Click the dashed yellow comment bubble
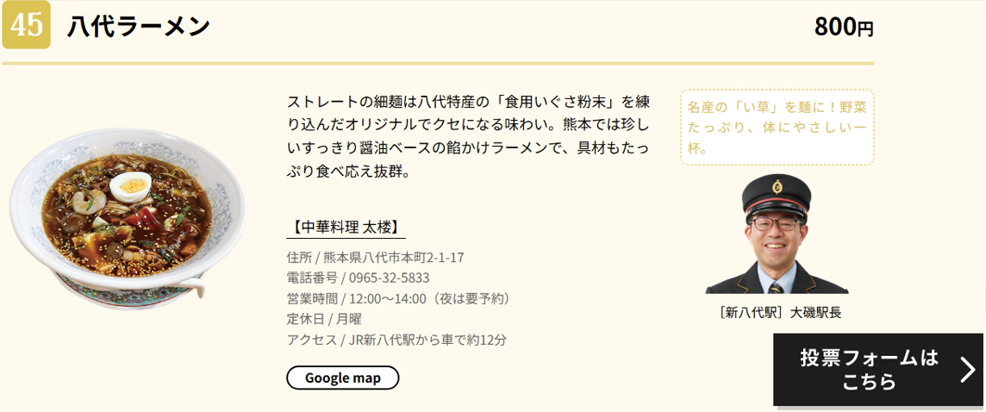 tap(777, 127)
